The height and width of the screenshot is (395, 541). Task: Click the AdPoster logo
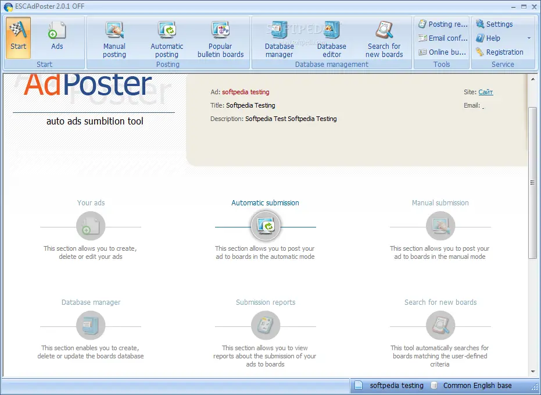tap(88, 85)
